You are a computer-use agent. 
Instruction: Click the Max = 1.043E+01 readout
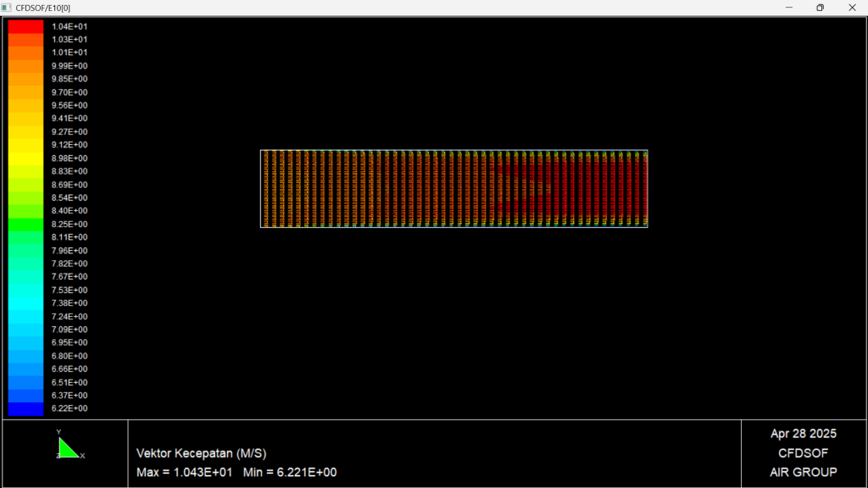[184, 472]
